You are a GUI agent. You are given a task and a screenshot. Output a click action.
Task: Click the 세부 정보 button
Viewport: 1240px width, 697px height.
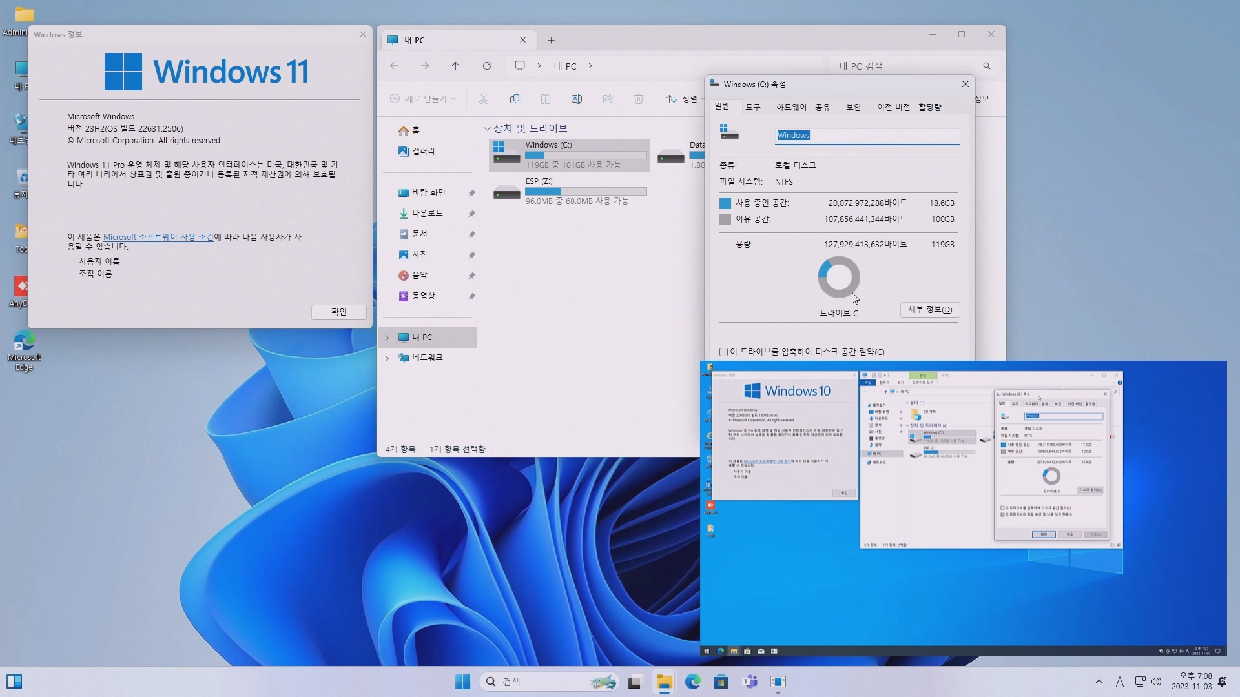coord(930,310)
